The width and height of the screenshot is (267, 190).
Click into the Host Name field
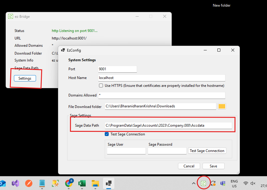162,78
